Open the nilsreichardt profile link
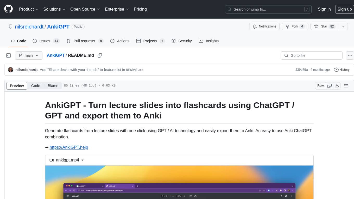 pyautogui.click(x=29, y=27)
